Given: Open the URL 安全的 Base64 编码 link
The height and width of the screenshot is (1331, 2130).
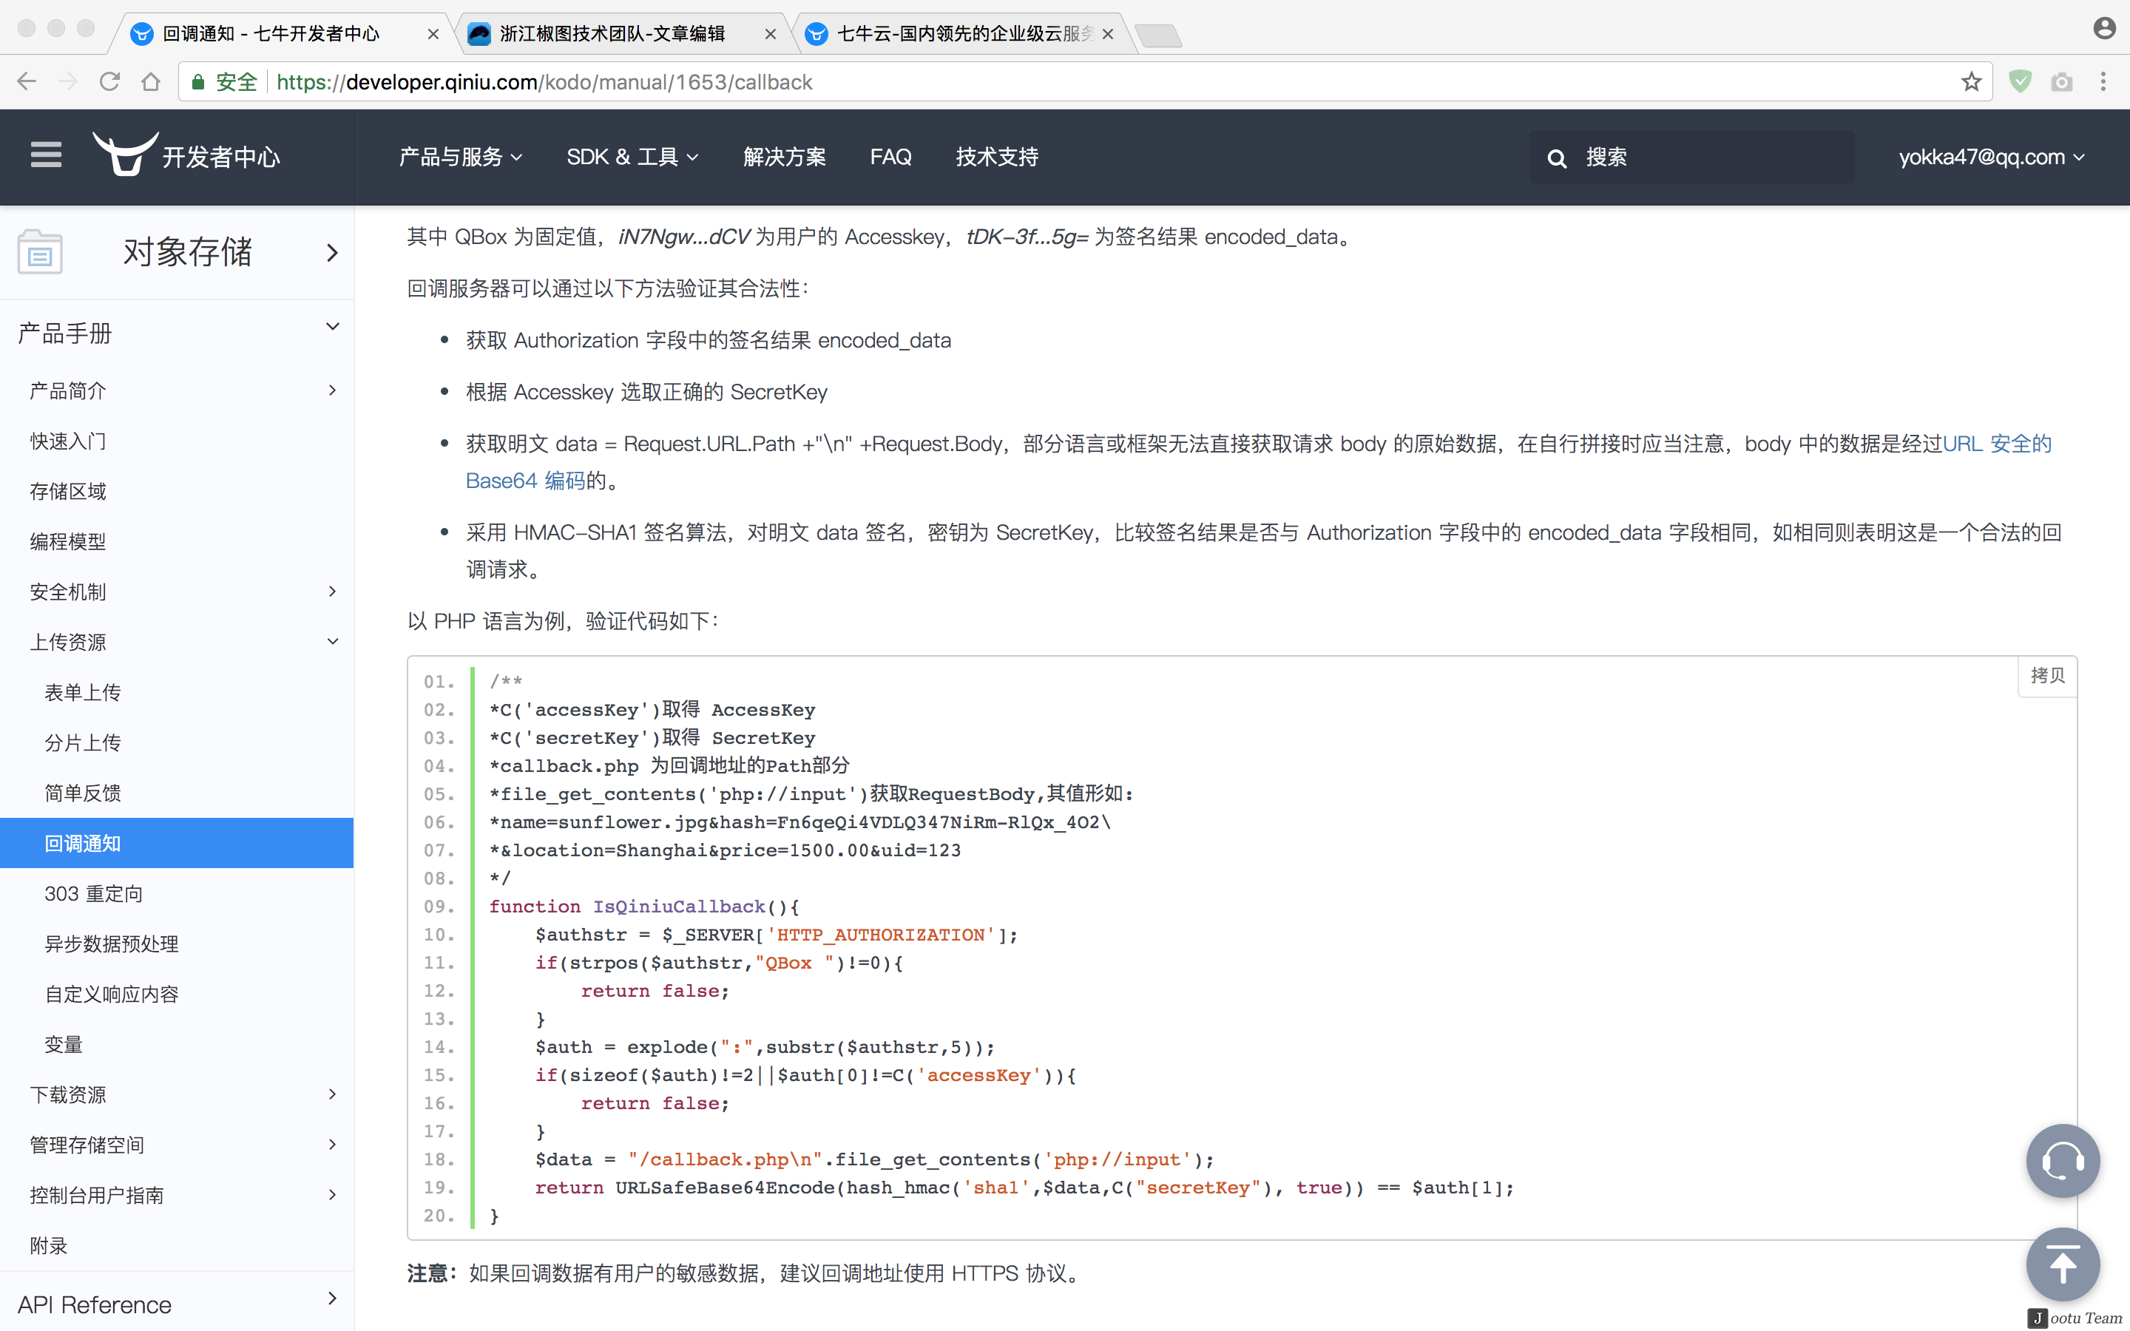Looking at the screenshot, I should click(x=1996, y=444).
